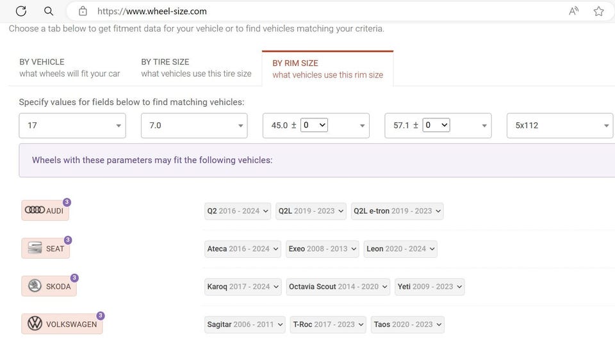Select the By Rim Size tab
Image resolution: width=615 pixels, height=343 pixels.
[x=327, y=68]
